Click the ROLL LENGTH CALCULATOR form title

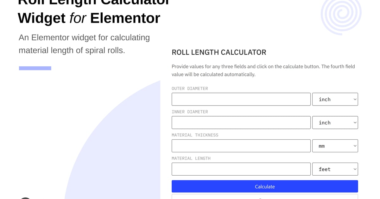click(x=219, y=52)
